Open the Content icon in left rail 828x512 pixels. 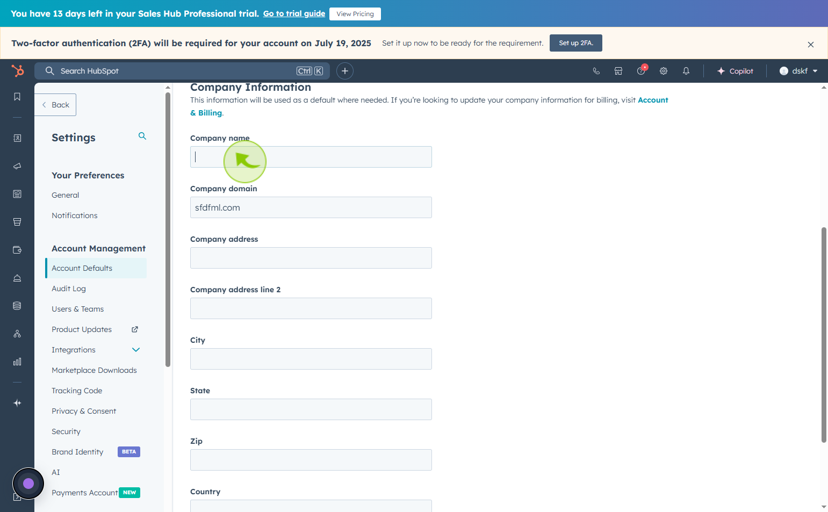17,194
